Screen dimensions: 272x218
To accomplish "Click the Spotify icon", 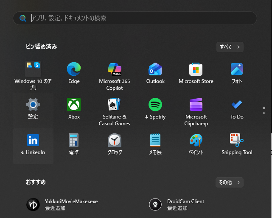I will pyautogui.click(x=155, y=105).
